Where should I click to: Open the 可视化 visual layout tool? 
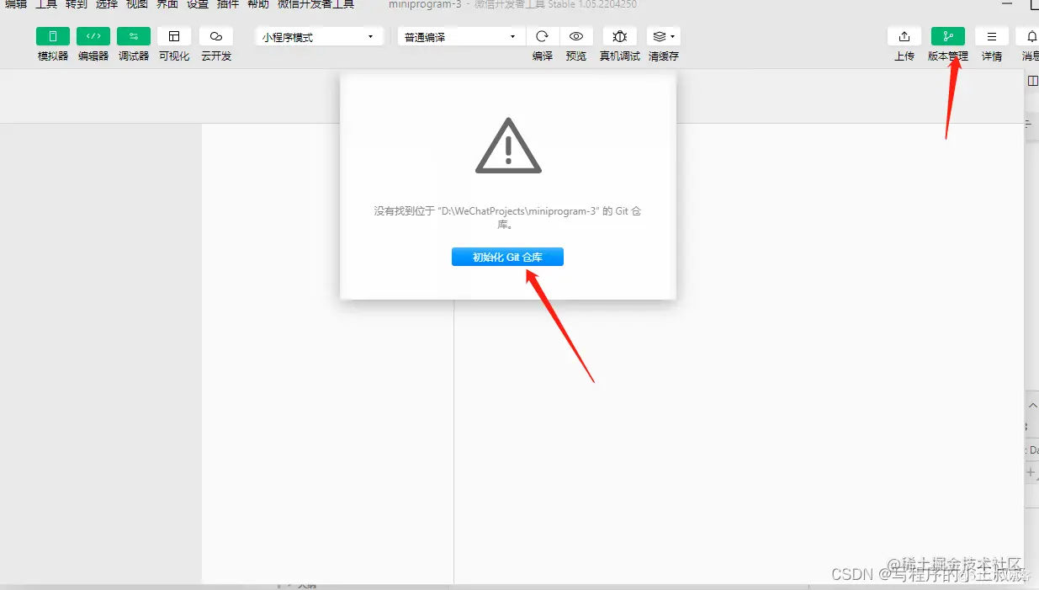(x=174, y=36)
